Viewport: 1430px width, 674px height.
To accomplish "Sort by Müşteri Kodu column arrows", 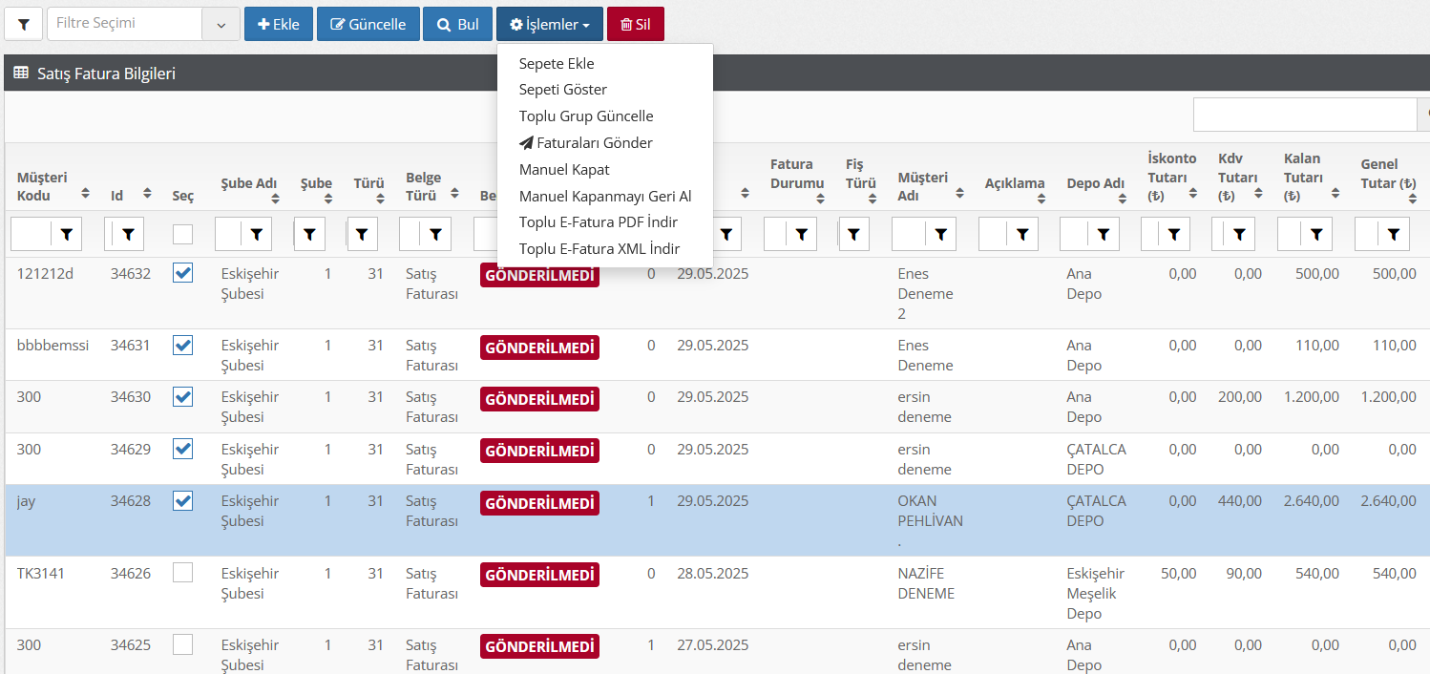I will point(85,193).
